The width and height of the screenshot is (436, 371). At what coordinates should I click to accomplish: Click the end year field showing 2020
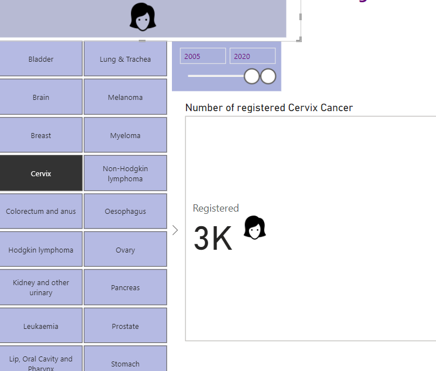(252, 56)
